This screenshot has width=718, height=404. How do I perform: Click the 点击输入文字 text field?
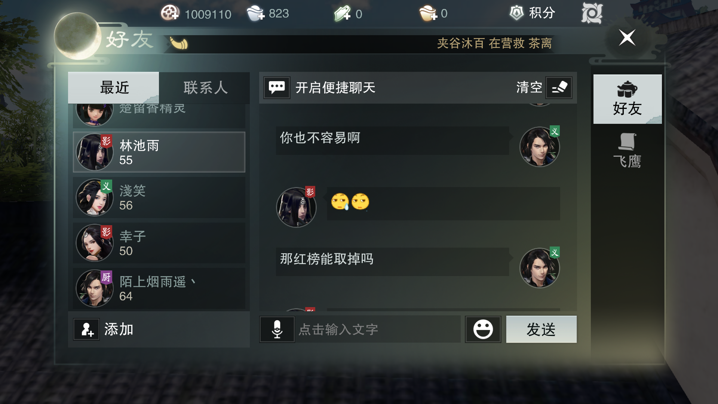(378, 329)
